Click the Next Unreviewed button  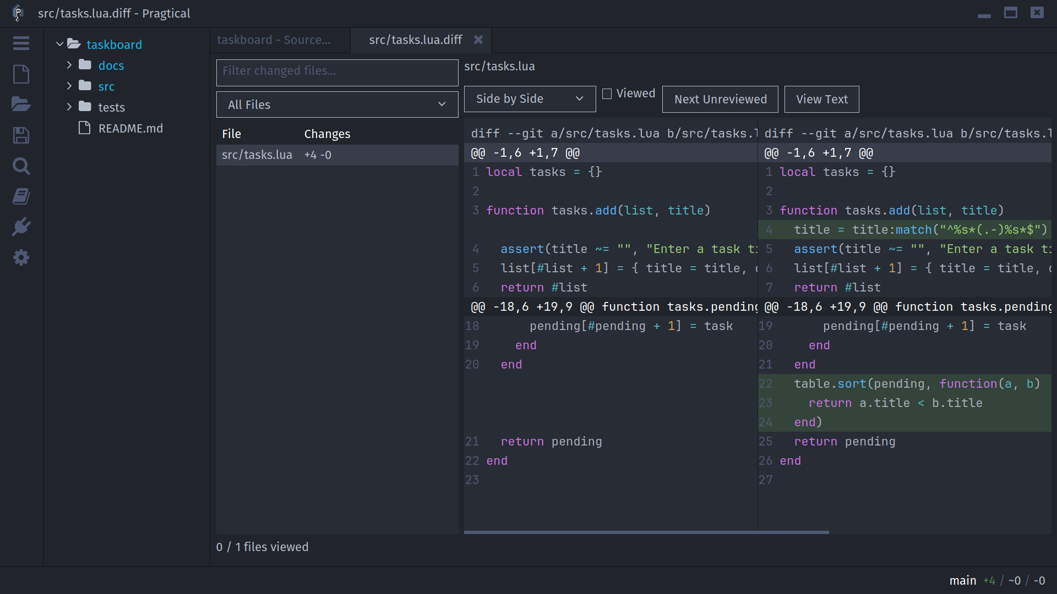point(720,99)
